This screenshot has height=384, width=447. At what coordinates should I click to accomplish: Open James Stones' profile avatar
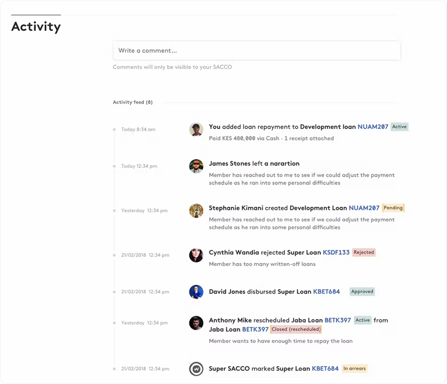point(196,166)
